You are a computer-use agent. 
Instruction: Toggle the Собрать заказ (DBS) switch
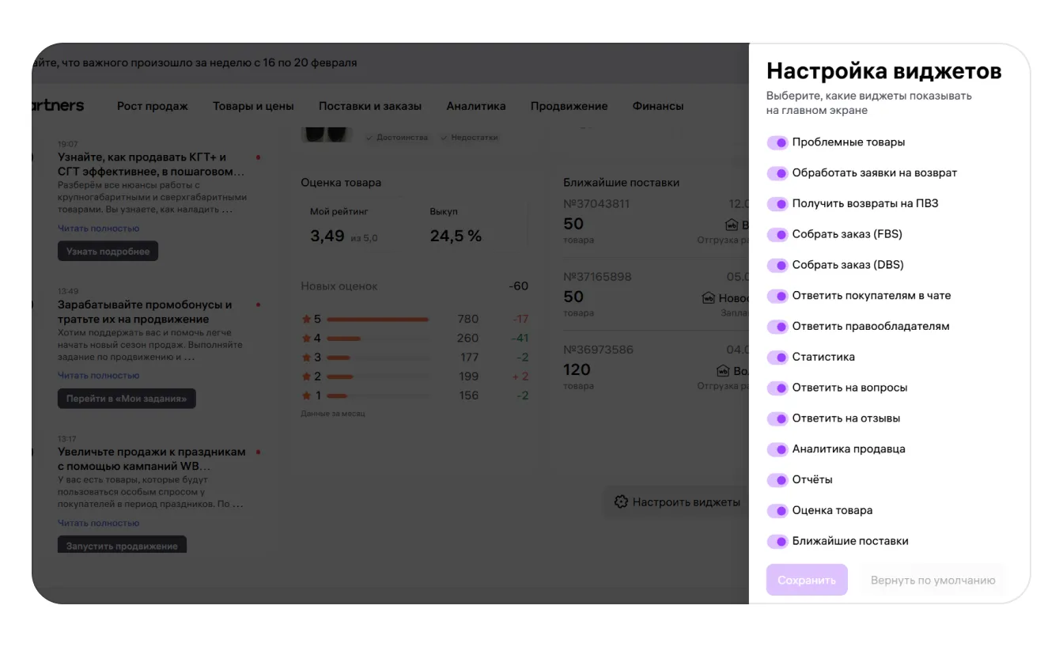point(777,265)
